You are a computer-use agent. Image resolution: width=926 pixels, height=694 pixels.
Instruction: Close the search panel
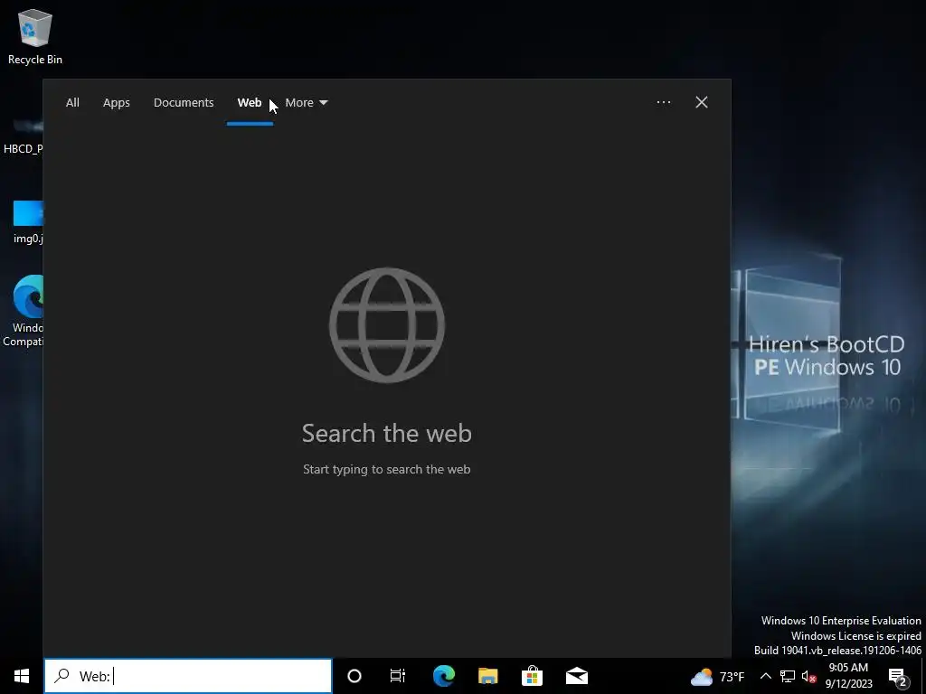point(702,103)
